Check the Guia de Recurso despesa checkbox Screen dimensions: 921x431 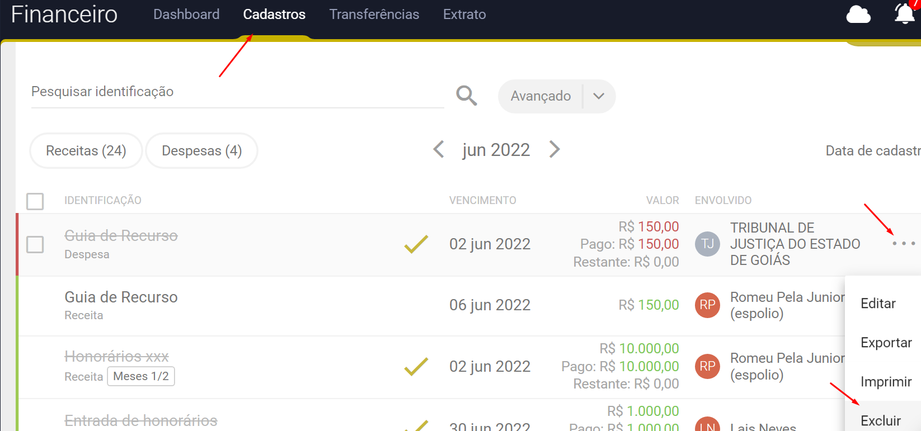35,244
